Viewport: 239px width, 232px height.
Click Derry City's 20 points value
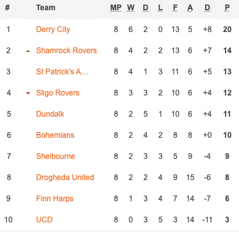pos(227,29)
